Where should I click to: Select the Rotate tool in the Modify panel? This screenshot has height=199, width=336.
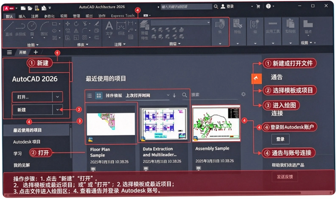tap(76, 24)
